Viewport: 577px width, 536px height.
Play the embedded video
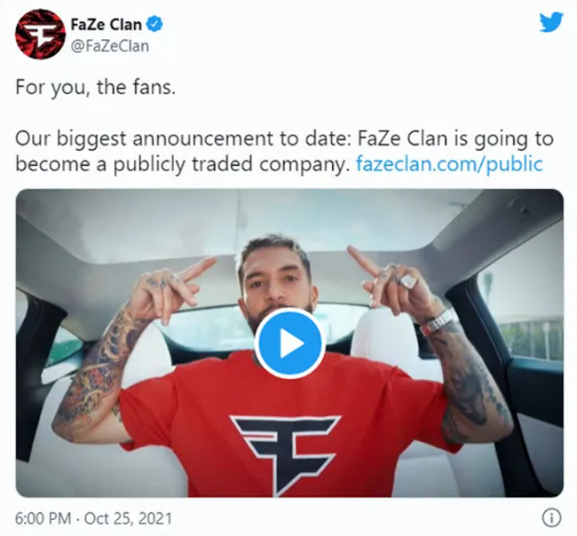click(x=289, y=343)
